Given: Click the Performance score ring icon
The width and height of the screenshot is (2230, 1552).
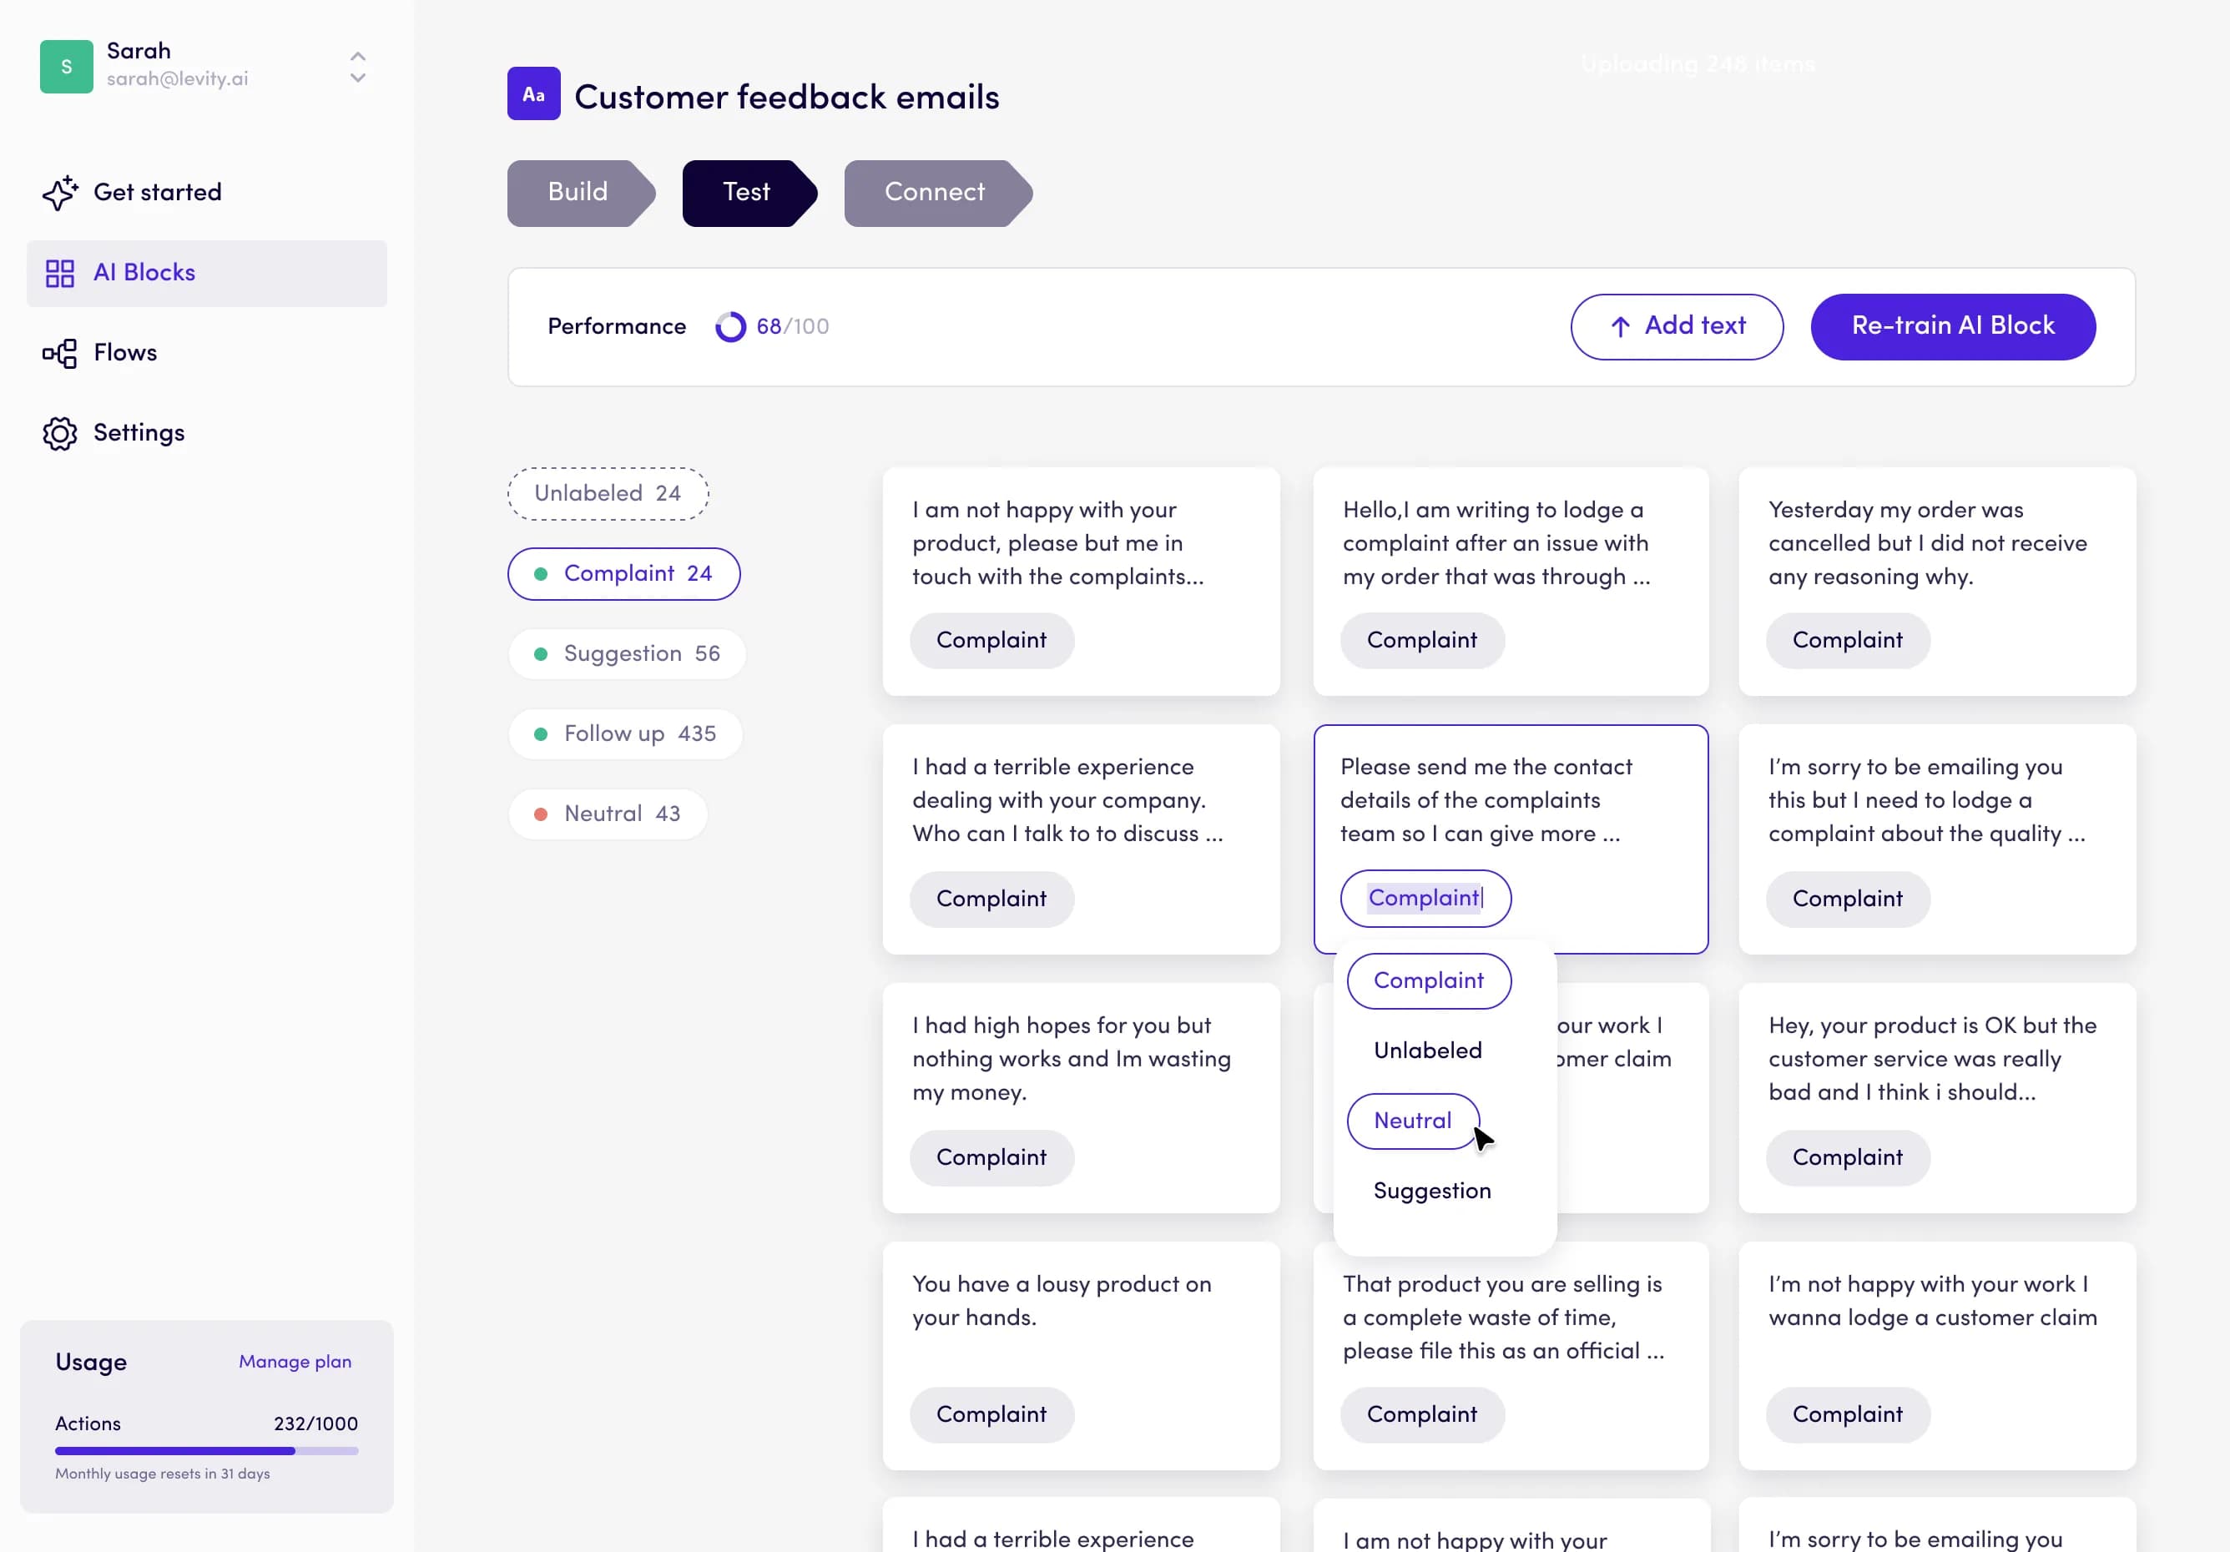Looking at the screenshot, I should click(730, 326).
